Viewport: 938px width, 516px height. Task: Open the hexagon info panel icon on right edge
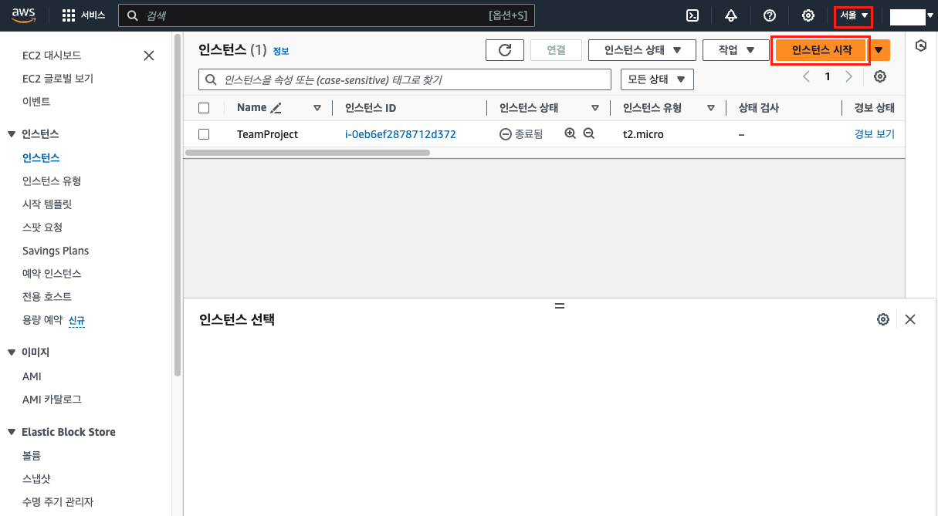tap(920, 46)
